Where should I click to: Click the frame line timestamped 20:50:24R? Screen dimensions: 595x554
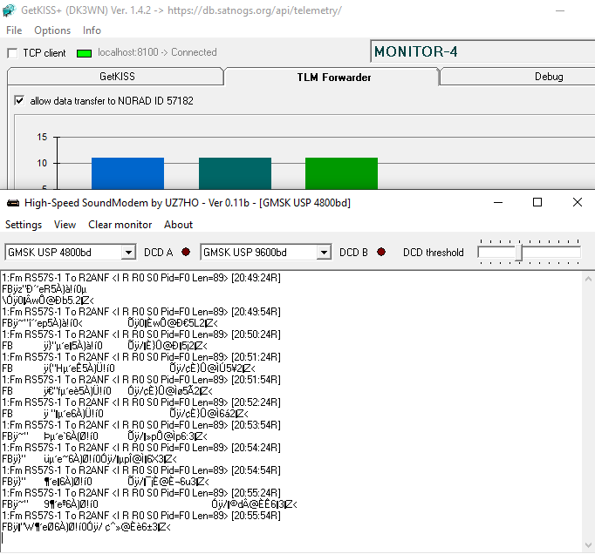click(141, 334)
